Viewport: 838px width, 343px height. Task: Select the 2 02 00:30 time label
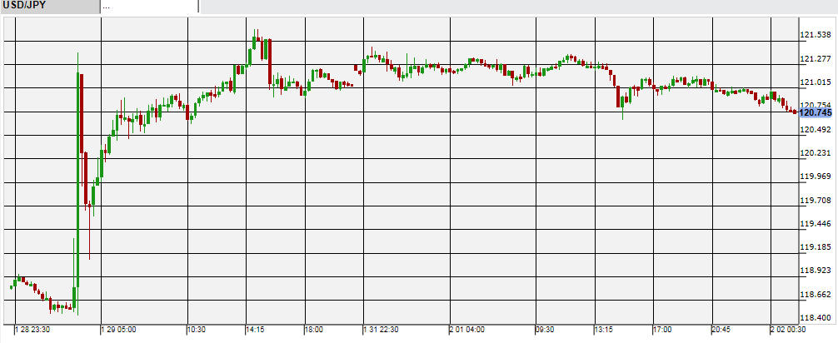tap(791, 330)
